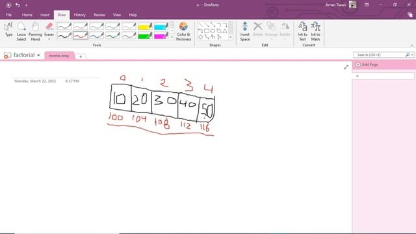Choose the Panning Hand tool
This screenshot has height=234, width=416.
pyautogui.click(x=35, y=32)
